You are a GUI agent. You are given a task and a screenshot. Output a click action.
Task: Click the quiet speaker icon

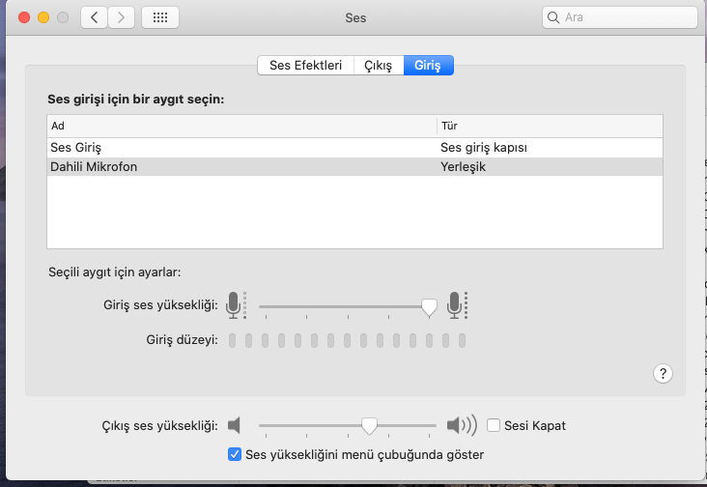click(x=234, y=425)
